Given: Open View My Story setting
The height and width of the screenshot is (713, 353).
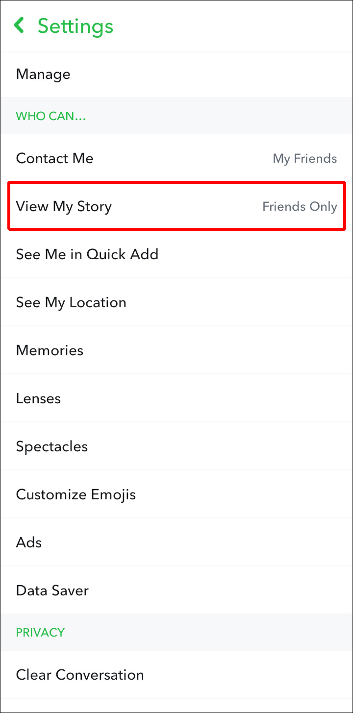Looking at the screenshot, I should click(176, 206).
